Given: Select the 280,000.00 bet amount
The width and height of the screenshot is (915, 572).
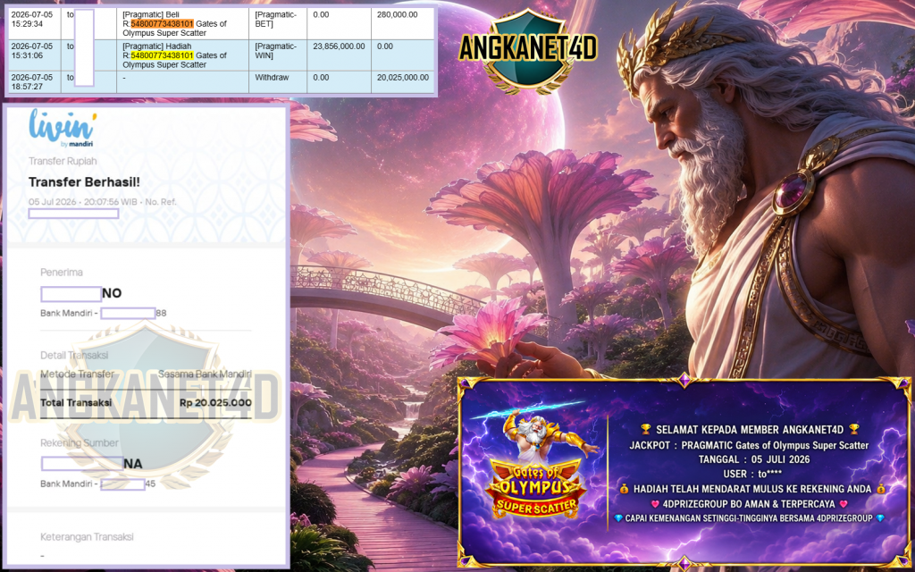Looking at the screenshot, I should tap(398, 14).
